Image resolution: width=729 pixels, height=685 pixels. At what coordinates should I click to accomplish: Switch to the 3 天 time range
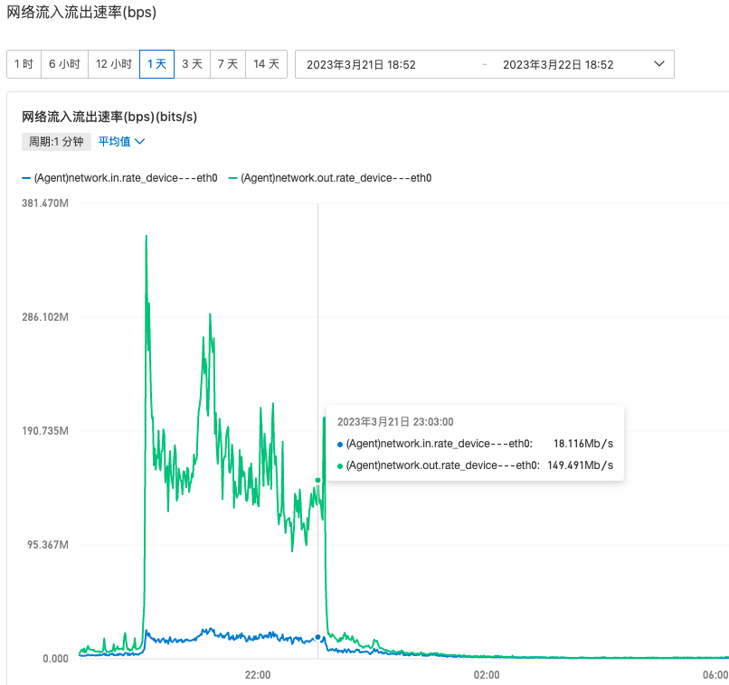(x=192, y=64)
